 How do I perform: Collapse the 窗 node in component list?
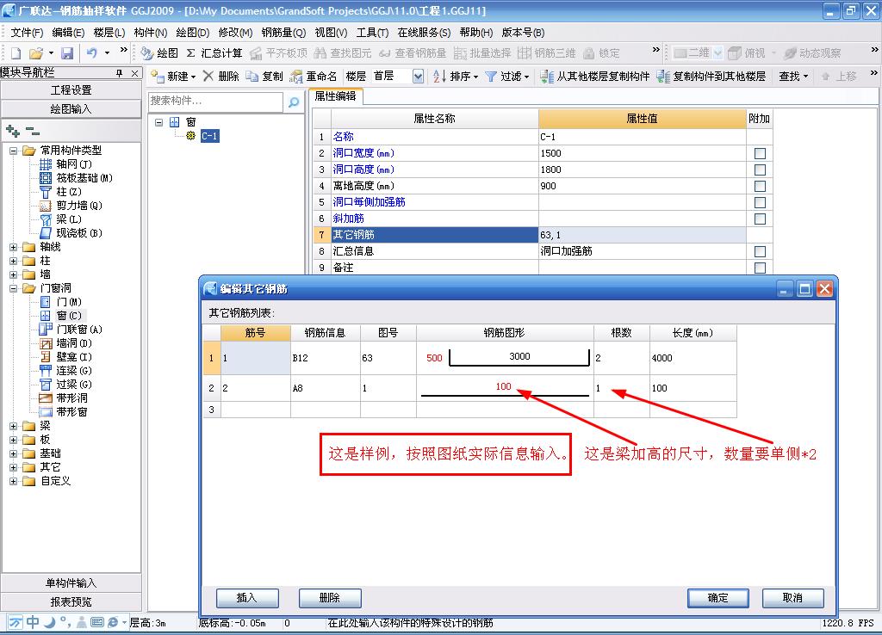click(159, 122)
